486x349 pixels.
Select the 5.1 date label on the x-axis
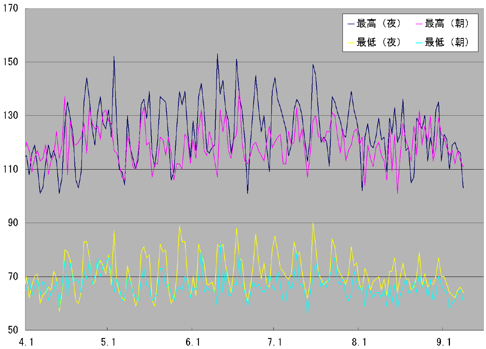(108, 341)
